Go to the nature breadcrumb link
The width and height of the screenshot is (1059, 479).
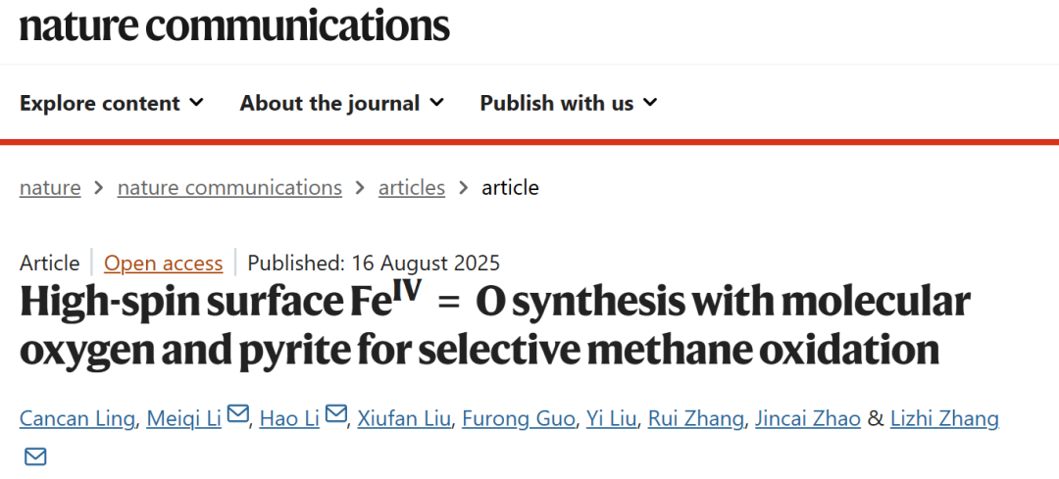pyautogui.click(x=50, y=187)
